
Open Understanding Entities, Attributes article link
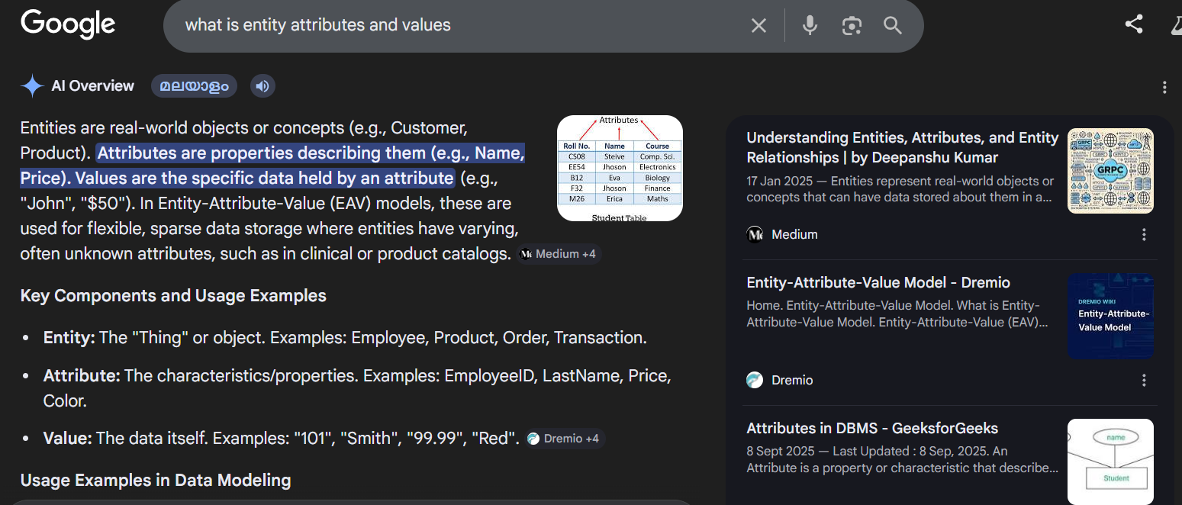(902, 147)
